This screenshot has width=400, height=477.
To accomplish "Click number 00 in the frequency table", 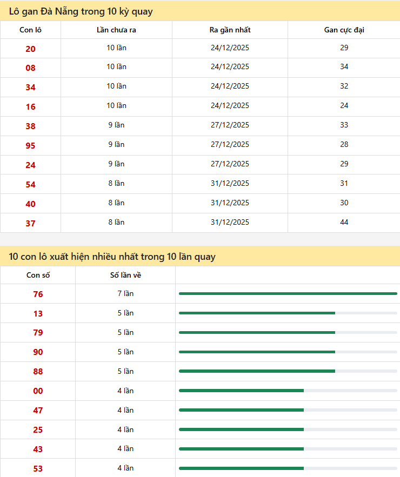I will [x=38, y=391].
